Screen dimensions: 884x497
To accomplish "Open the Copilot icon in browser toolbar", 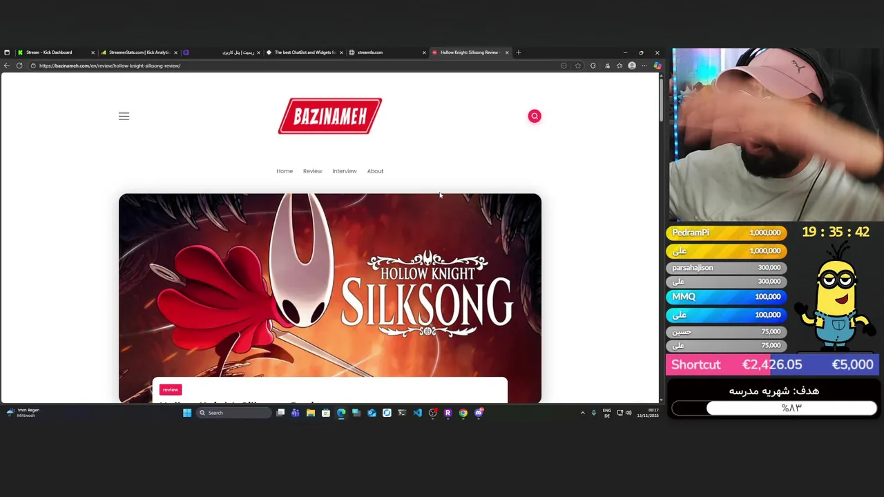I will (657, 66).
